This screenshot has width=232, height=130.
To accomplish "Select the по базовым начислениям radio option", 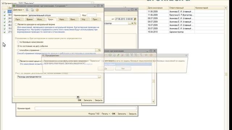I will click(x=18, y=42).
